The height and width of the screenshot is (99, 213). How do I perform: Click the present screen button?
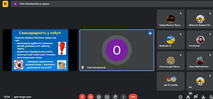[107, 97]
